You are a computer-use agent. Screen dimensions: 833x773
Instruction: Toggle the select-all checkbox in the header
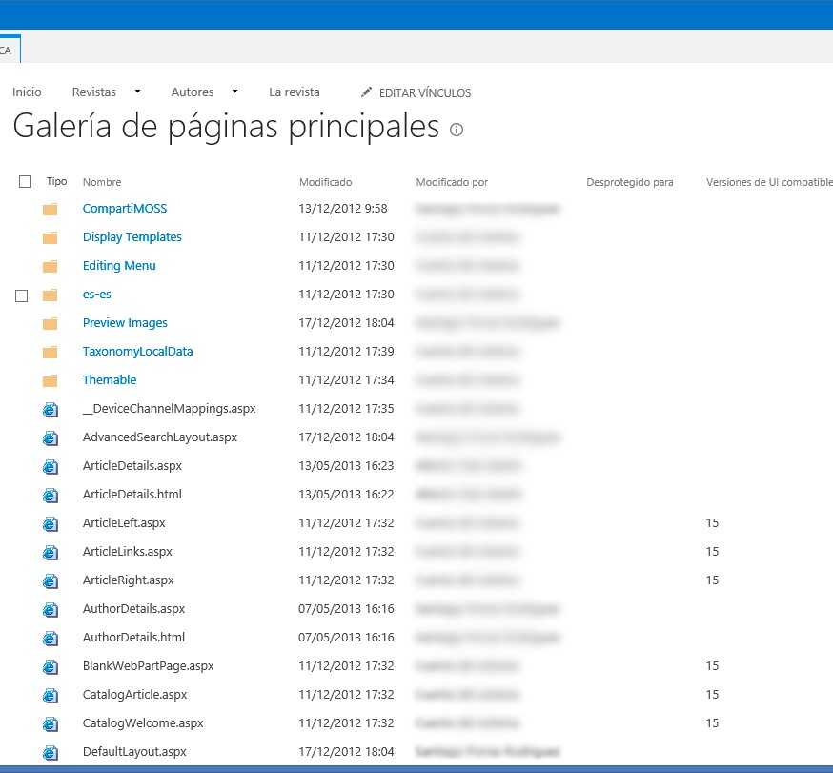point(26,182)
